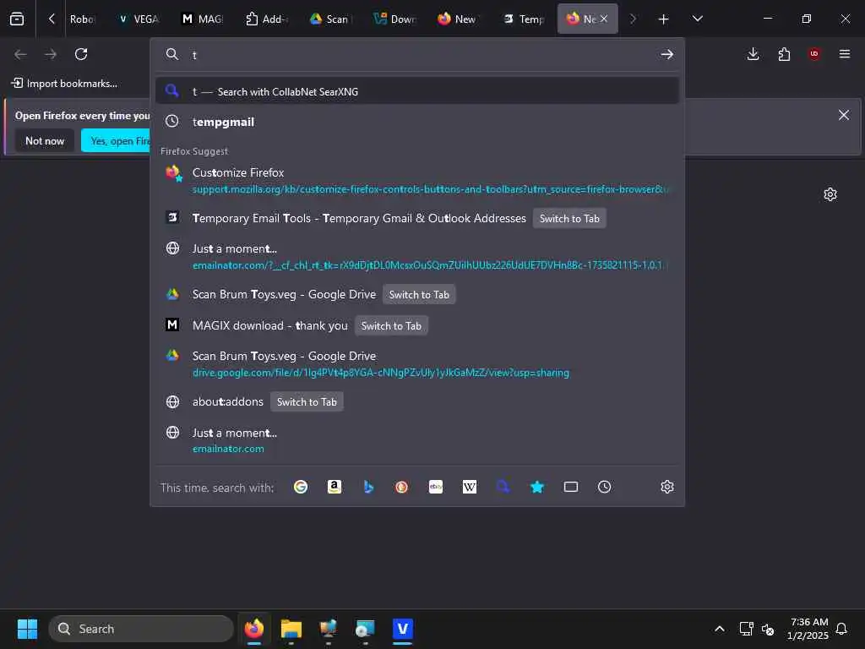Viewport: 865px width, 649px height.
Task: Search this time with eBay
Action: (436, 487)
